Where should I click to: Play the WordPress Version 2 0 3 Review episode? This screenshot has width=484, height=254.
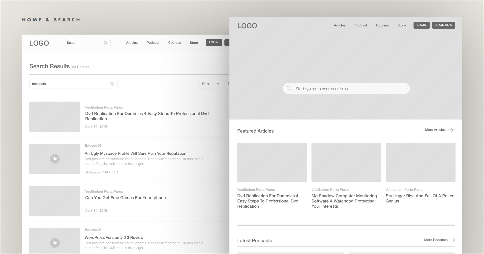point(55,243)
